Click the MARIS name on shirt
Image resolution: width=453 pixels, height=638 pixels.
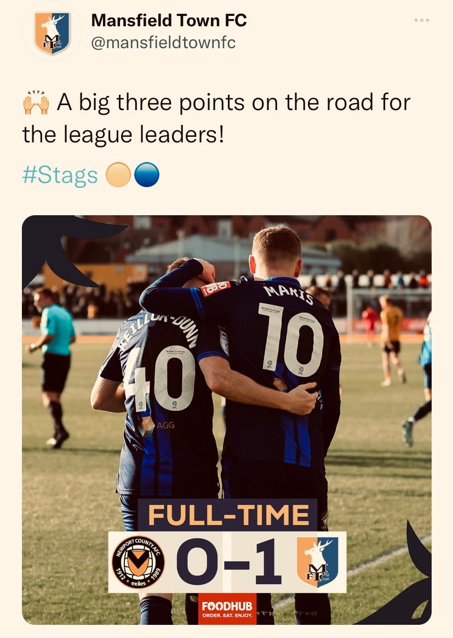pos(289,295)
